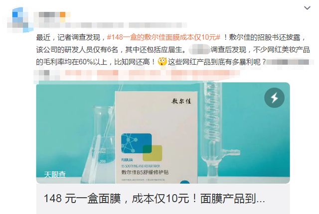Click the 敷尔佳B5舒缓修护贴 label on the box
This screenshot has width=319, height=214.
pyautogui.click(x=145, y=172)
